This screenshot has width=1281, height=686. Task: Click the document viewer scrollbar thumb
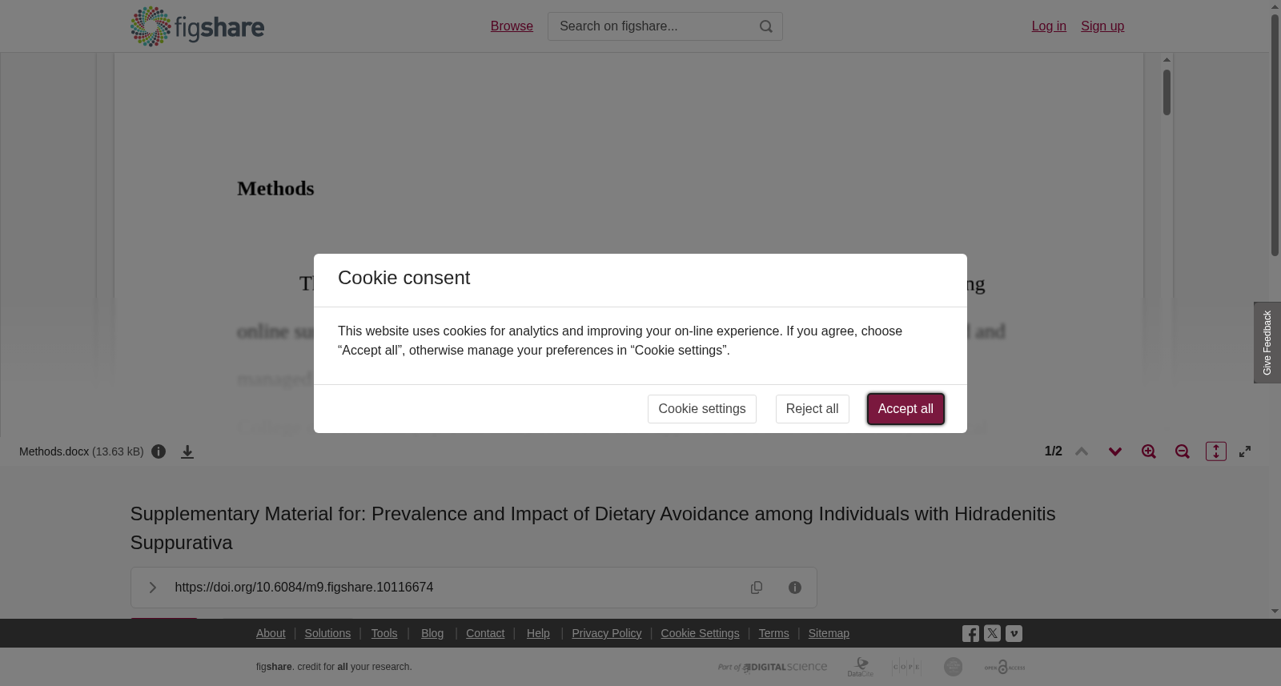pos(1167,92)
